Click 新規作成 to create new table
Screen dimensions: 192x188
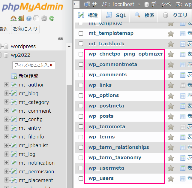(x=28, y=76)
